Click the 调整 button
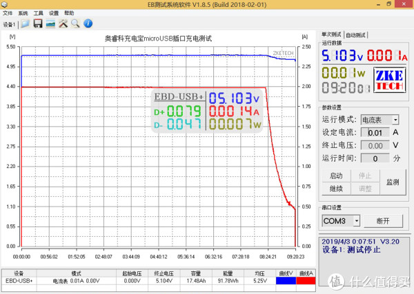 coord(365,189)
